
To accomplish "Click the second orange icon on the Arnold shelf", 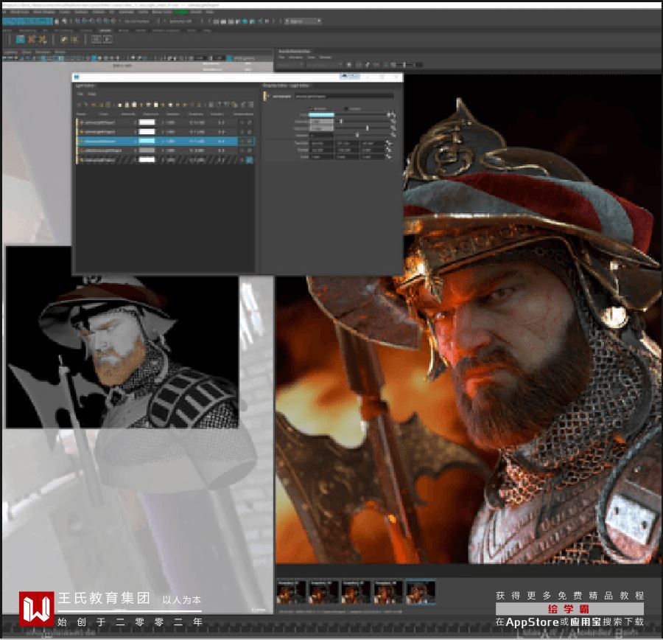I will pyautogui.click(x=42, y=39).
